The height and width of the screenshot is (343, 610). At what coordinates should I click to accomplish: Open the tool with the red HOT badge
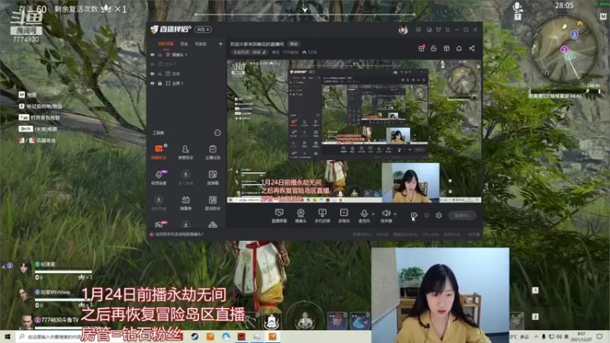(159, 224)
